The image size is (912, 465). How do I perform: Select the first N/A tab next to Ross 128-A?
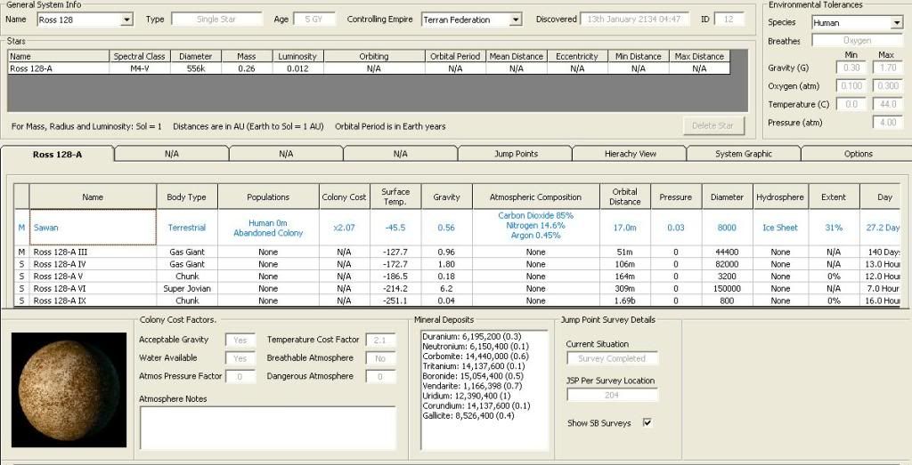(x=172, y=154)
